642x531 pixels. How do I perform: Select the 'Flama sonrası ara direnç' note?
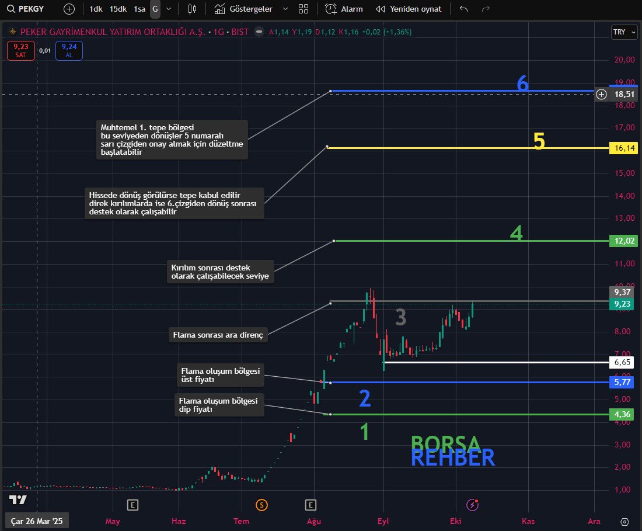pos(218,335)
